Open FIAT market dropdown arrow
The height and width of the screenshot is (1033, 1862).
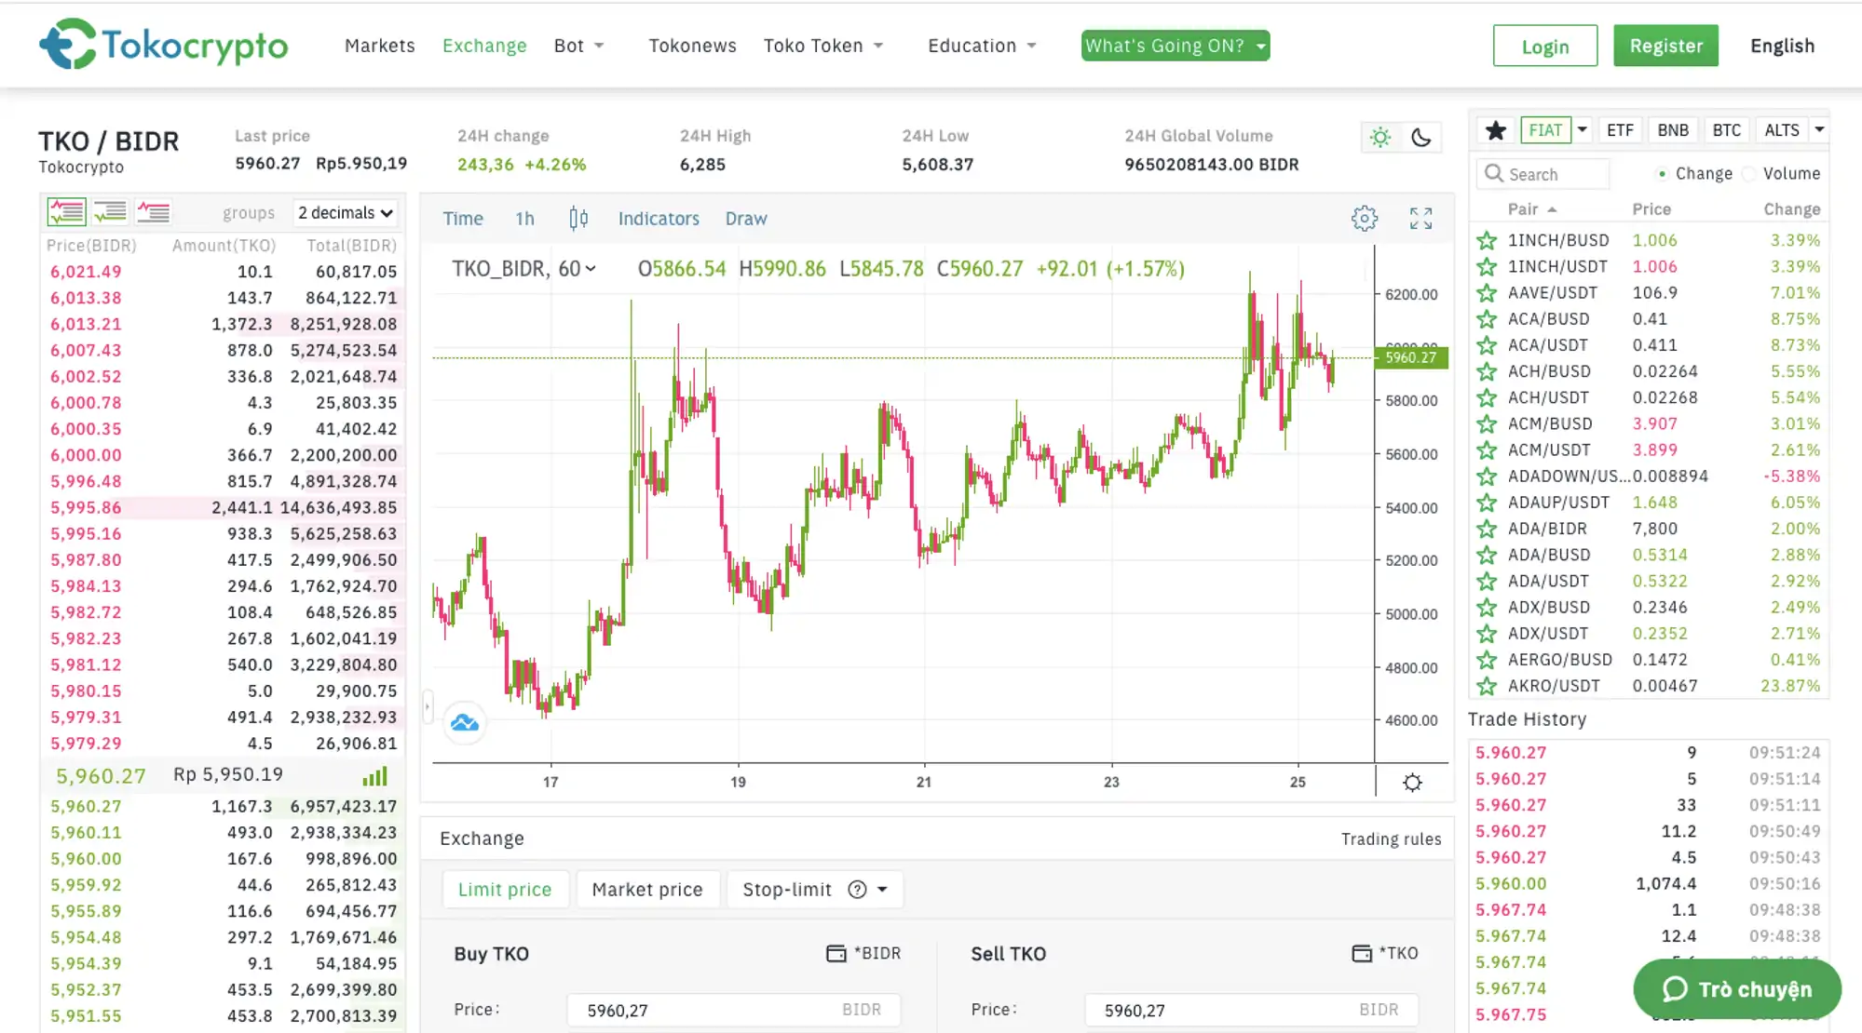[x=1582, y=129]
